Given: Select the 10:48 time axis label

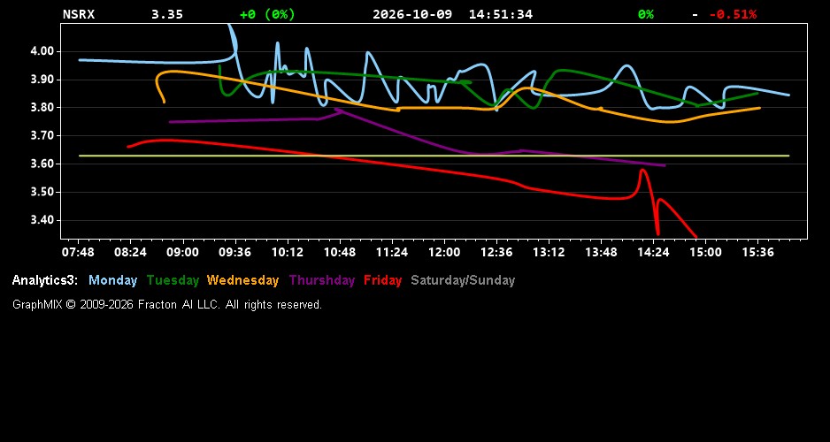Looking at the screenshot, I should point(339,252).
